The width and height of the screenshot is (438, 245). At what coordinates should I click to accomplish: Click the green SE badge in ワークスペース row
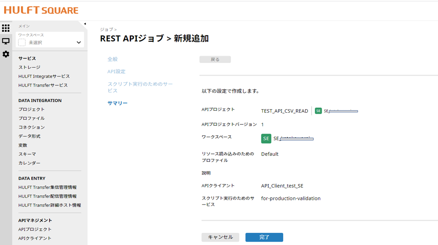pos(266,138)
